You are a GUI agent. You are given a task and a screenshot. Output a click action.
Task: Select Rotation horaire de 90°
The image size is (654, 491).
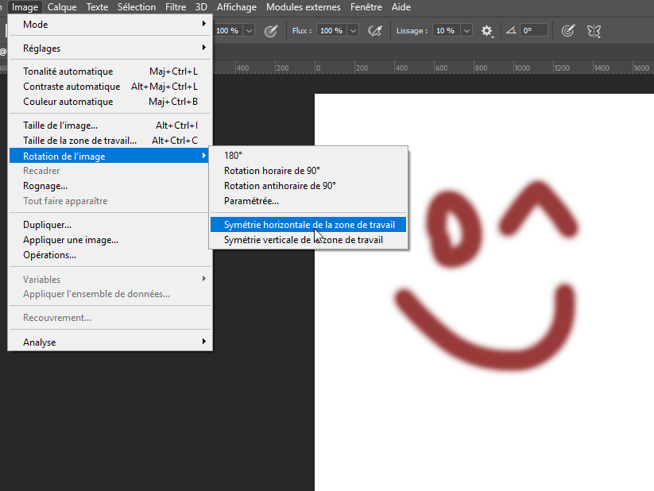pyautogui.click(x=272, y=171)
